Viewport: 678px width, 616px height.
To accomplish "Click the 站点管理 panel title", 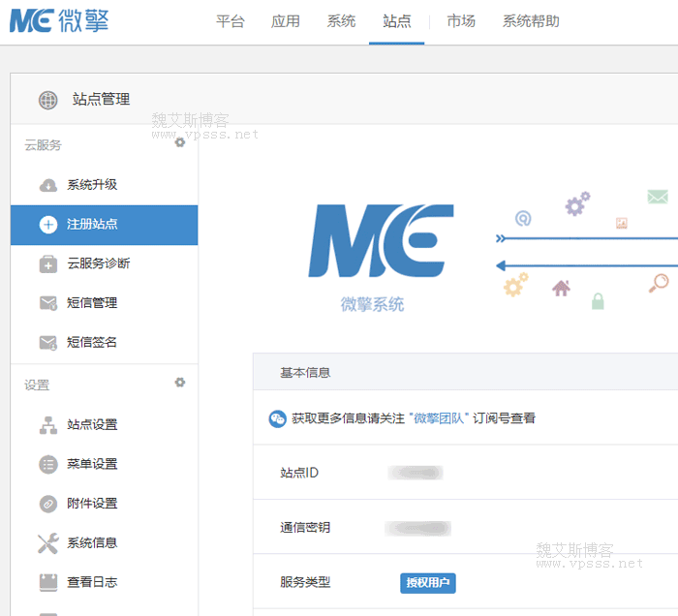I will [x=101, y=100].
